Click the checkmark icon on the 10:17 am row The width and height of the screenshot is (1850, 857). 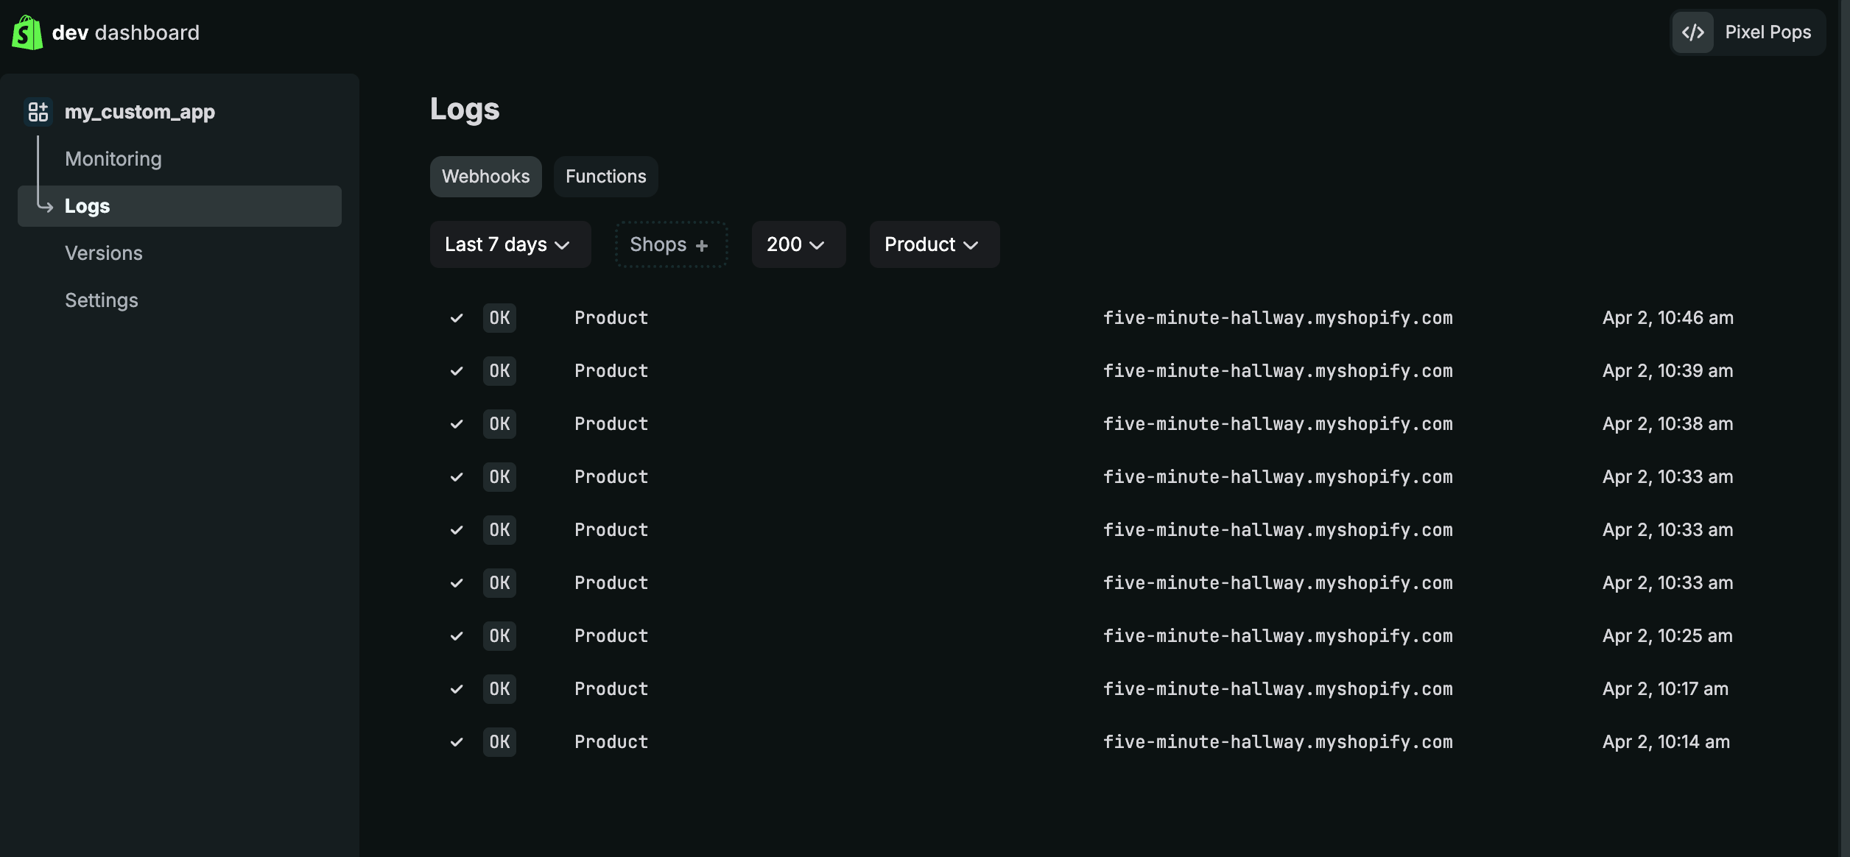click(x=457, y=689)
